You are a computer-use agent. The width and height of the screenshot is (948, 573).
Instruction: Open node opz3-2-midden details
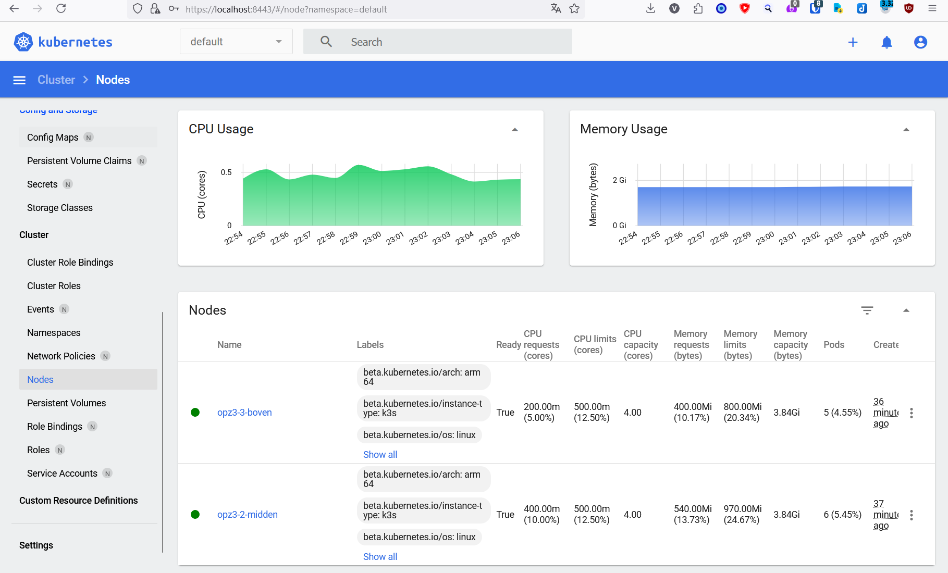(247, 515)
